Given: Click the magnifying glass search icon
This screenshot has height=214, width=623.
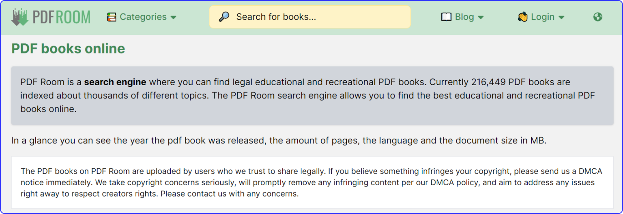Looking at the screenshot, I should coord(224,17).
